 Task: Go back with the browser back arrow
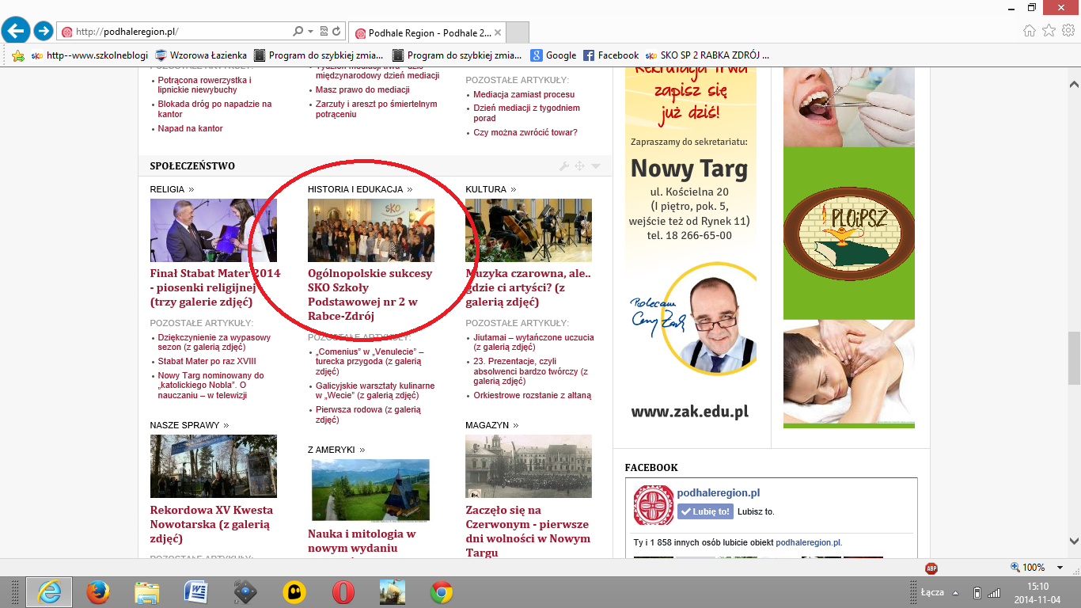(x=16, y=31)
